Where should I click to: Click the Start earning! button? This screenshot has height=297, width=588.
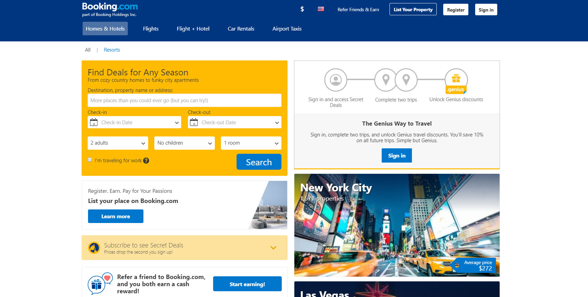click(247, 284)
